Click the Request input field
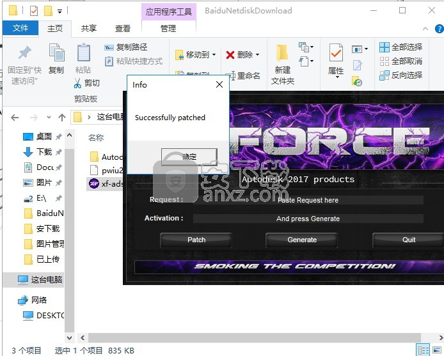The image size is (444, 356). tap(308, 200)
